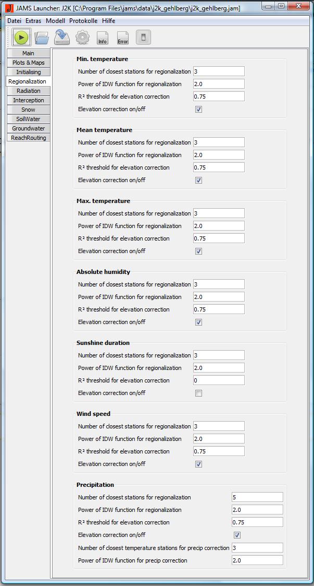Click the exit switch toolbar icon
314x586 pixels.
coord(143,38)
